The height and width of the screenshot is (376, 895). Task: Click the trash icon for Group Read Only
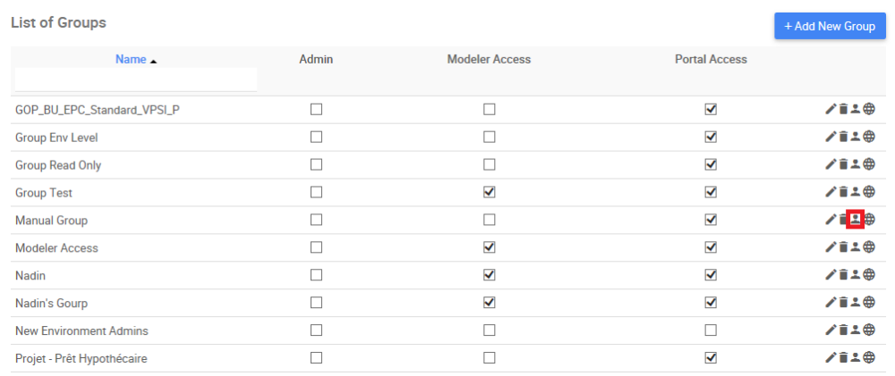click(843, 165)
